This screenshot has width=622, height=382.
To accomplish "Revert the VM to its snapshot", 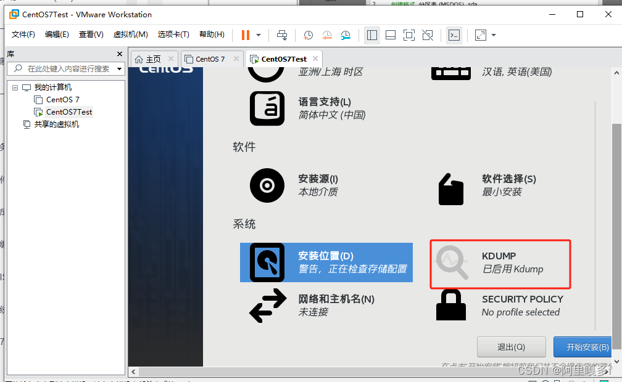I will (326, 35).
